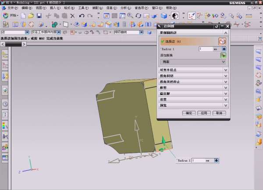Click the Undo arrow in the toolbar
Viewport: 263px width, 190px height.
pyautogui.click(x=82, y=16)
